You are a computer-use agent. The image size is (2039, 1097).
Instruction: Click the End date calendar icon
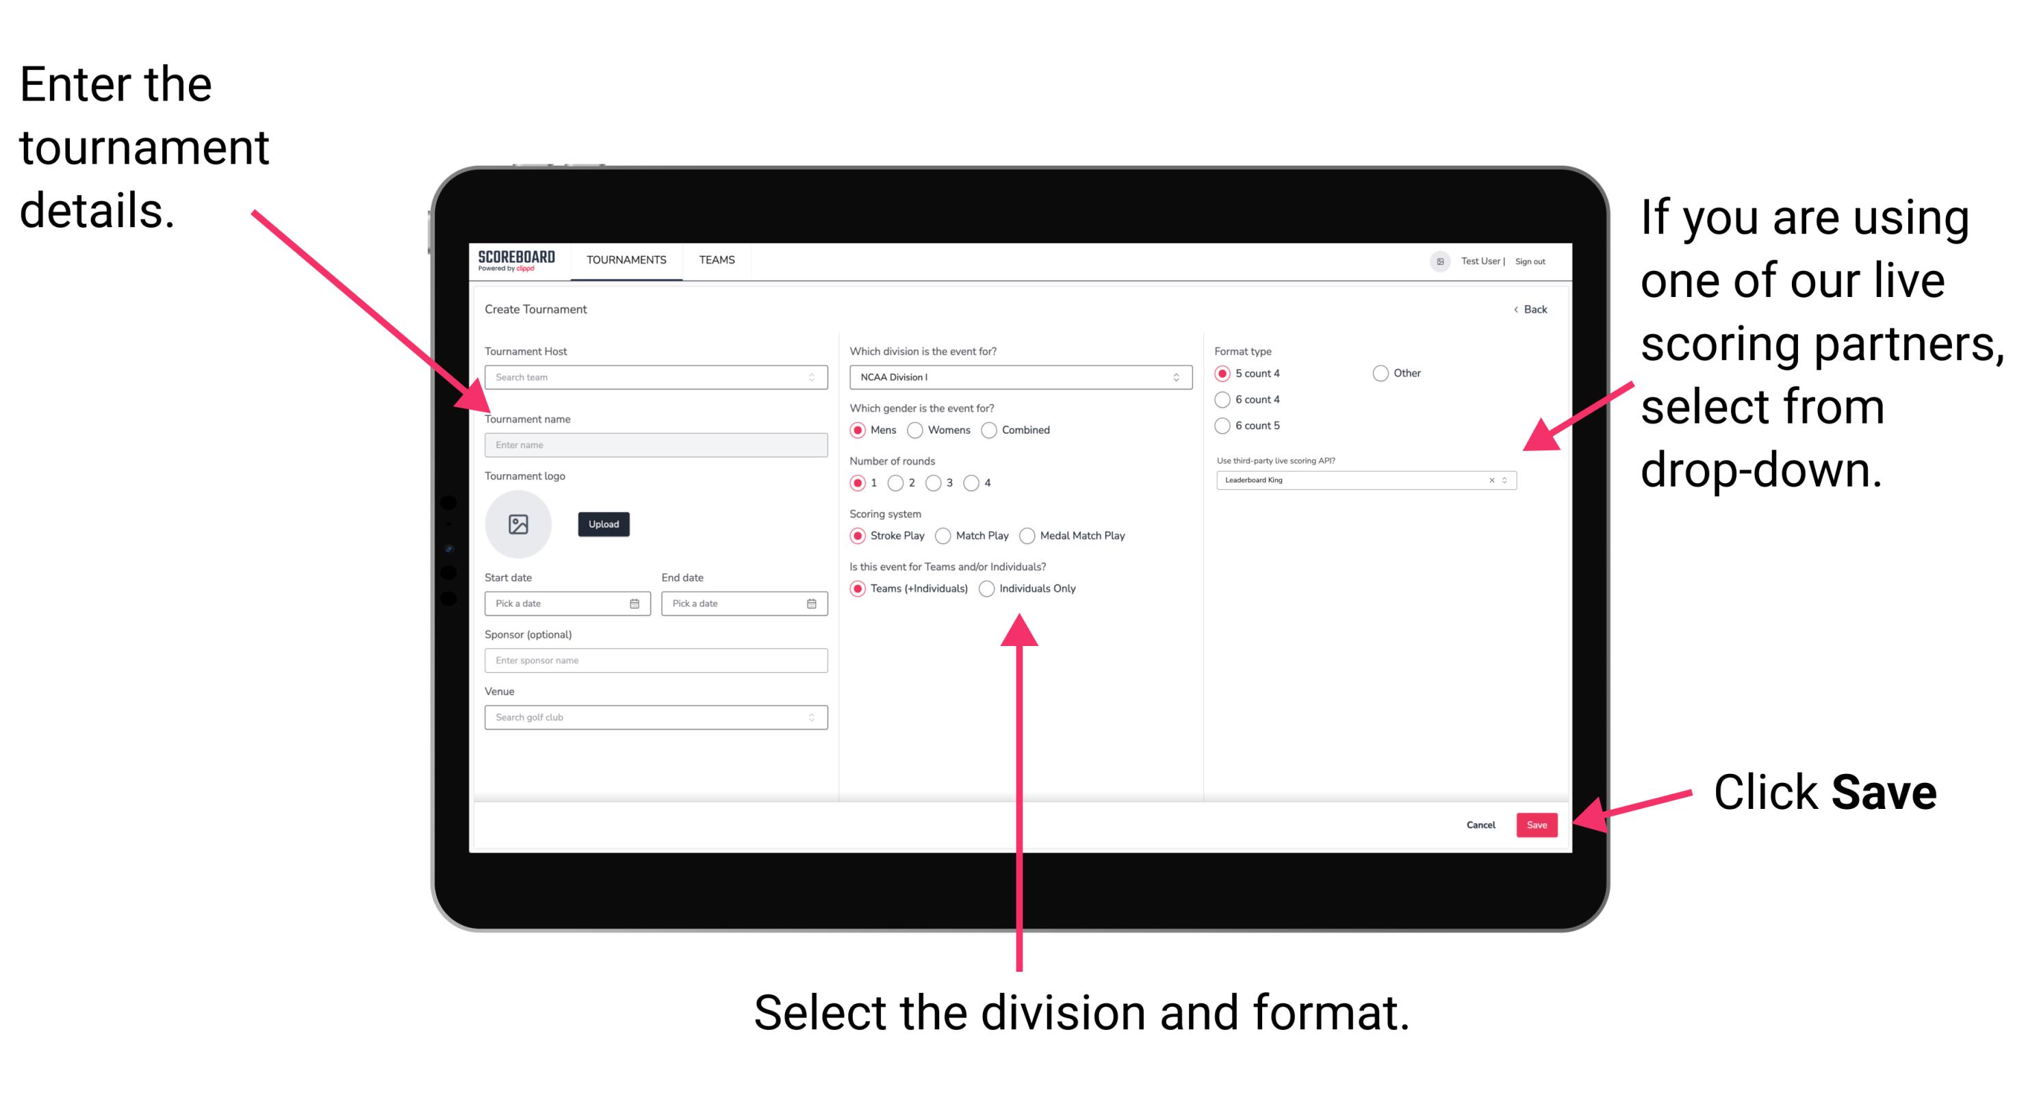point(812,604)
